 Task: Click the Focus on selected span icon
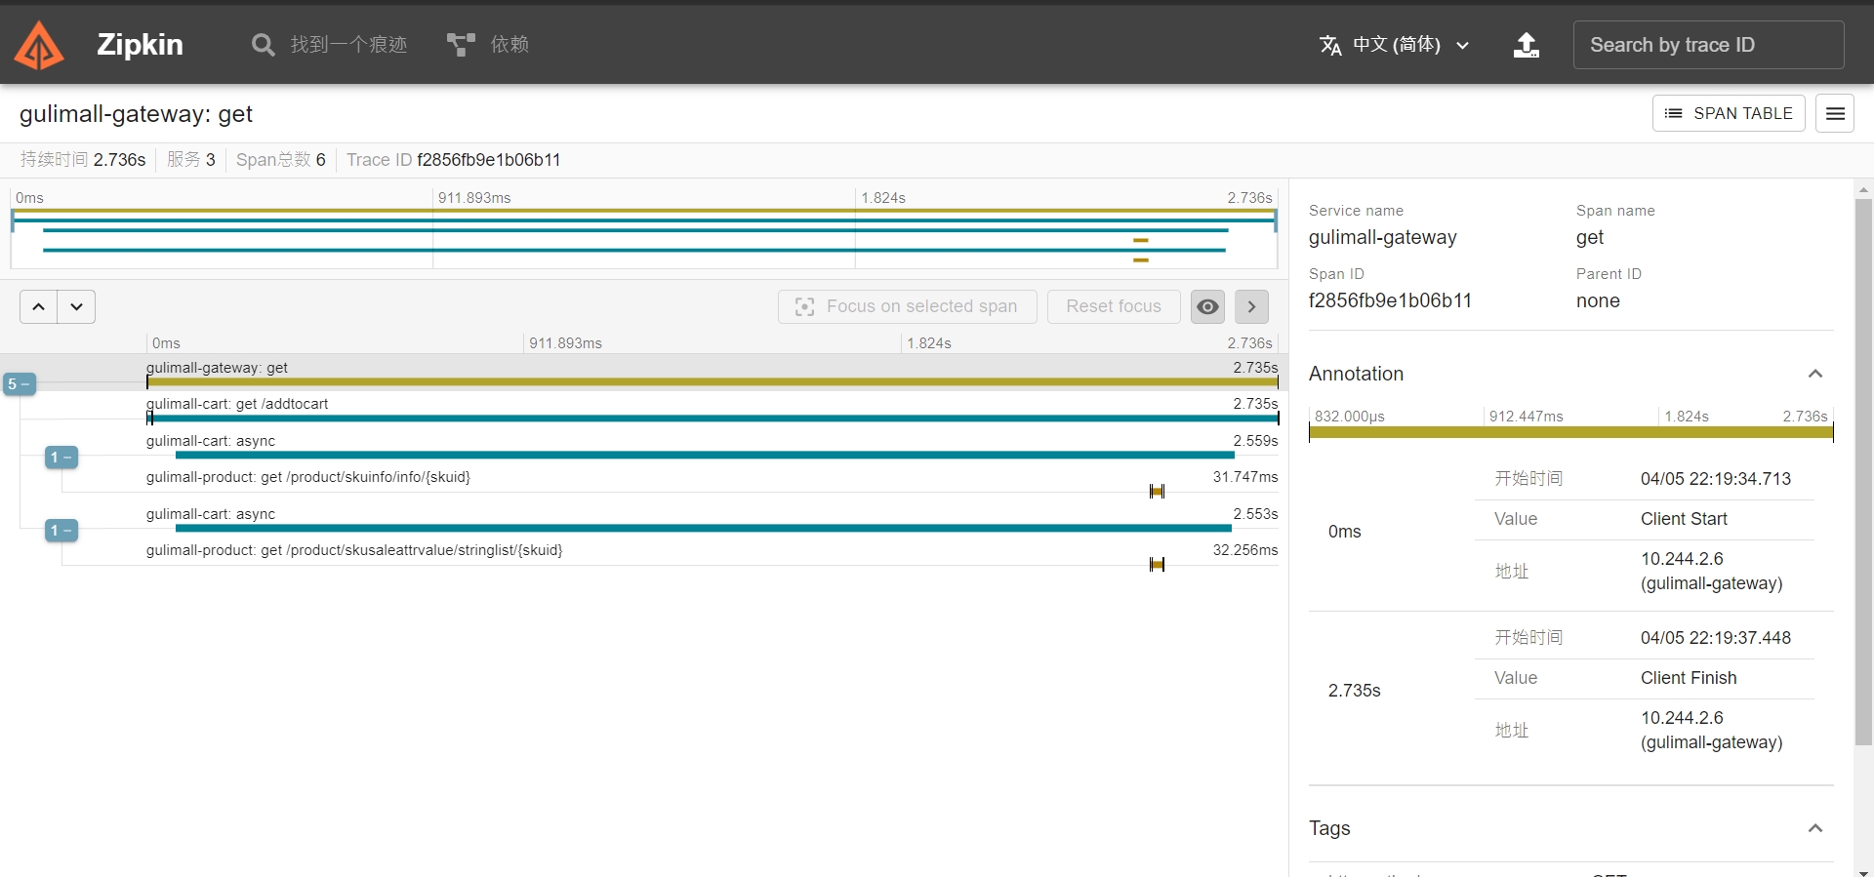coord(804,306)
